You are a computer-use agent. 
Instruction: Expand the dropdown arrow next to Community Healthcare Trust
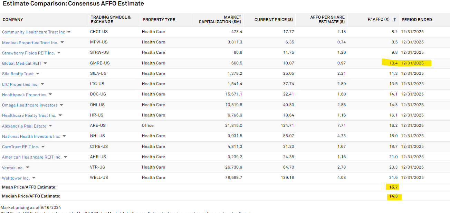click(x=69, y=32)
